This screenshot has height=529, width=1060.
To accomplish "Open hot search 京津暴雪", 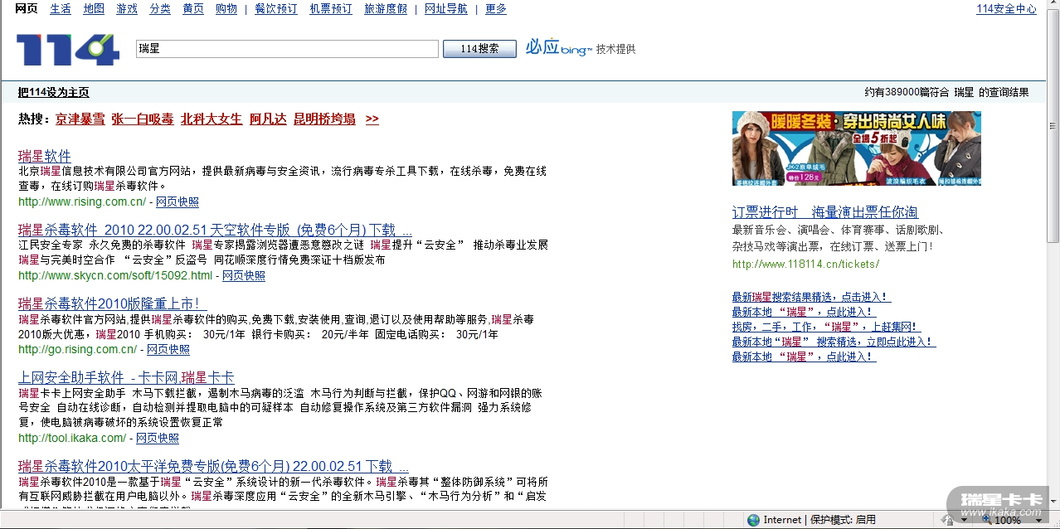I will point(80,119).
